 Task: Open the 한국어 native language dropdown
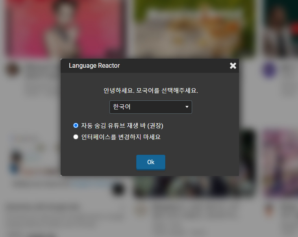[x=151, y=107]
